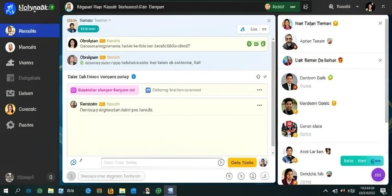This screenshot has height=196, width=392.
Task: Click the pink highlighted tag chip
Action: pyautogui.click(x=103, y=90)
